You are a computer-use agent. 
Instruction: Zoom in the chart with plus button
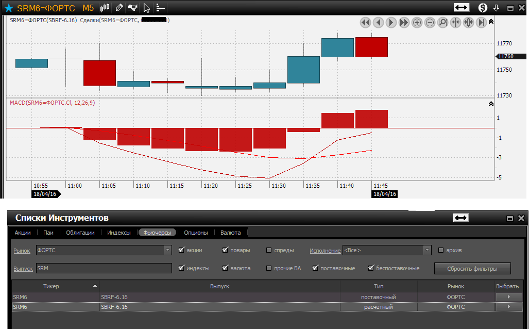point(417,22)
